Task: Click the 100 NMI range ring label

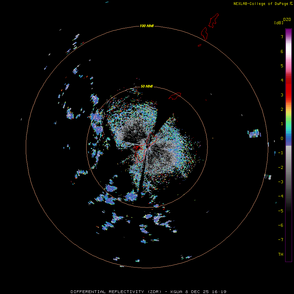Action: point(147,26)
